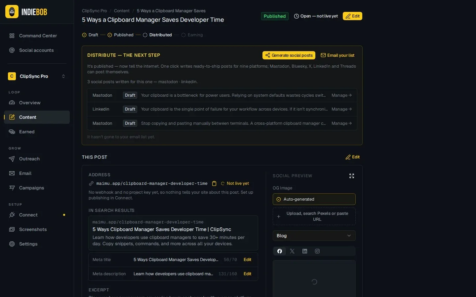
Task: Switch preview to LinkedIn
Action: pos(305,251)
